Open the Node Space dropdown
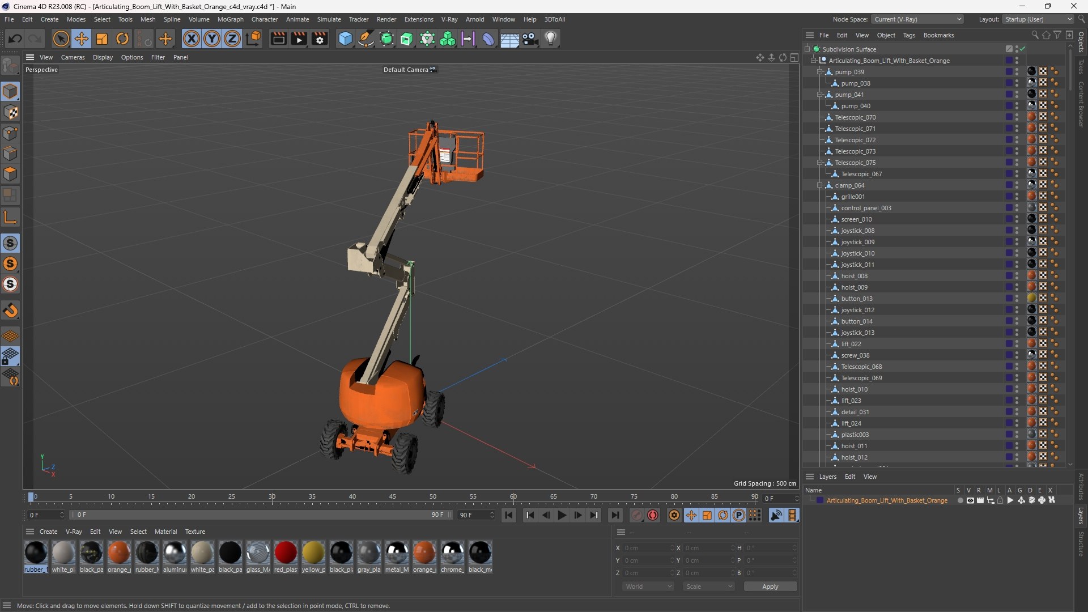1088x612 pixels. coord(917,19)
